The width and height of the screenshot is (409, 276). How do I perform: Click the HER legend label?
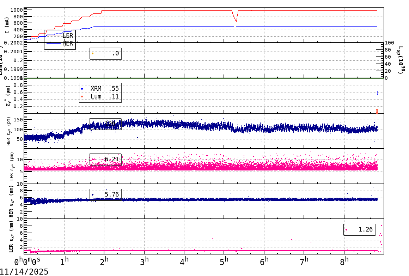point(68,43)
